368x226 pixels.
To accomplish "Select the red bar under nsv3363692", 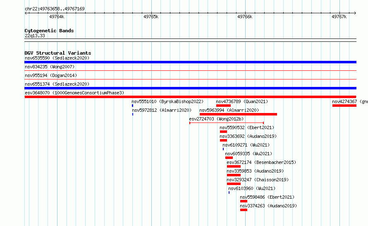I will [x=223, y=140].
